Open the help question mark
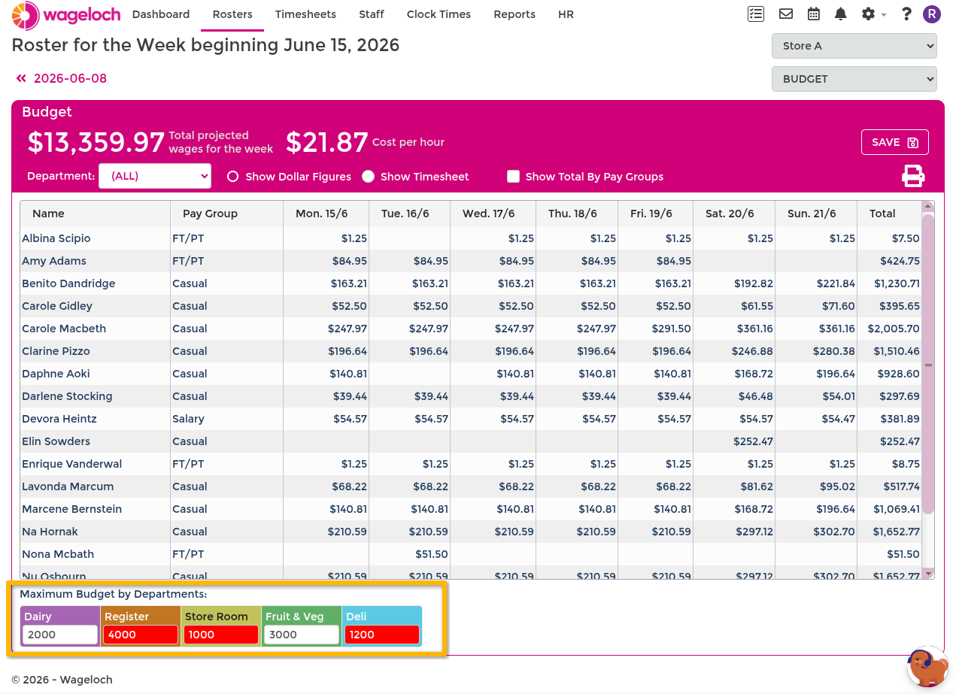 point(906,14)
